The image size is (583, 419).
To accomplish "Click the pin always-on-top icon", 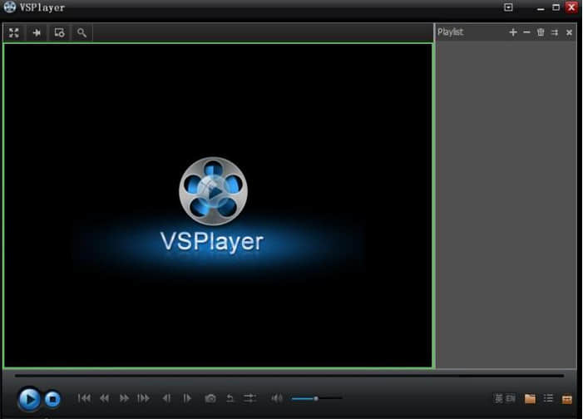I will point(37,32).
